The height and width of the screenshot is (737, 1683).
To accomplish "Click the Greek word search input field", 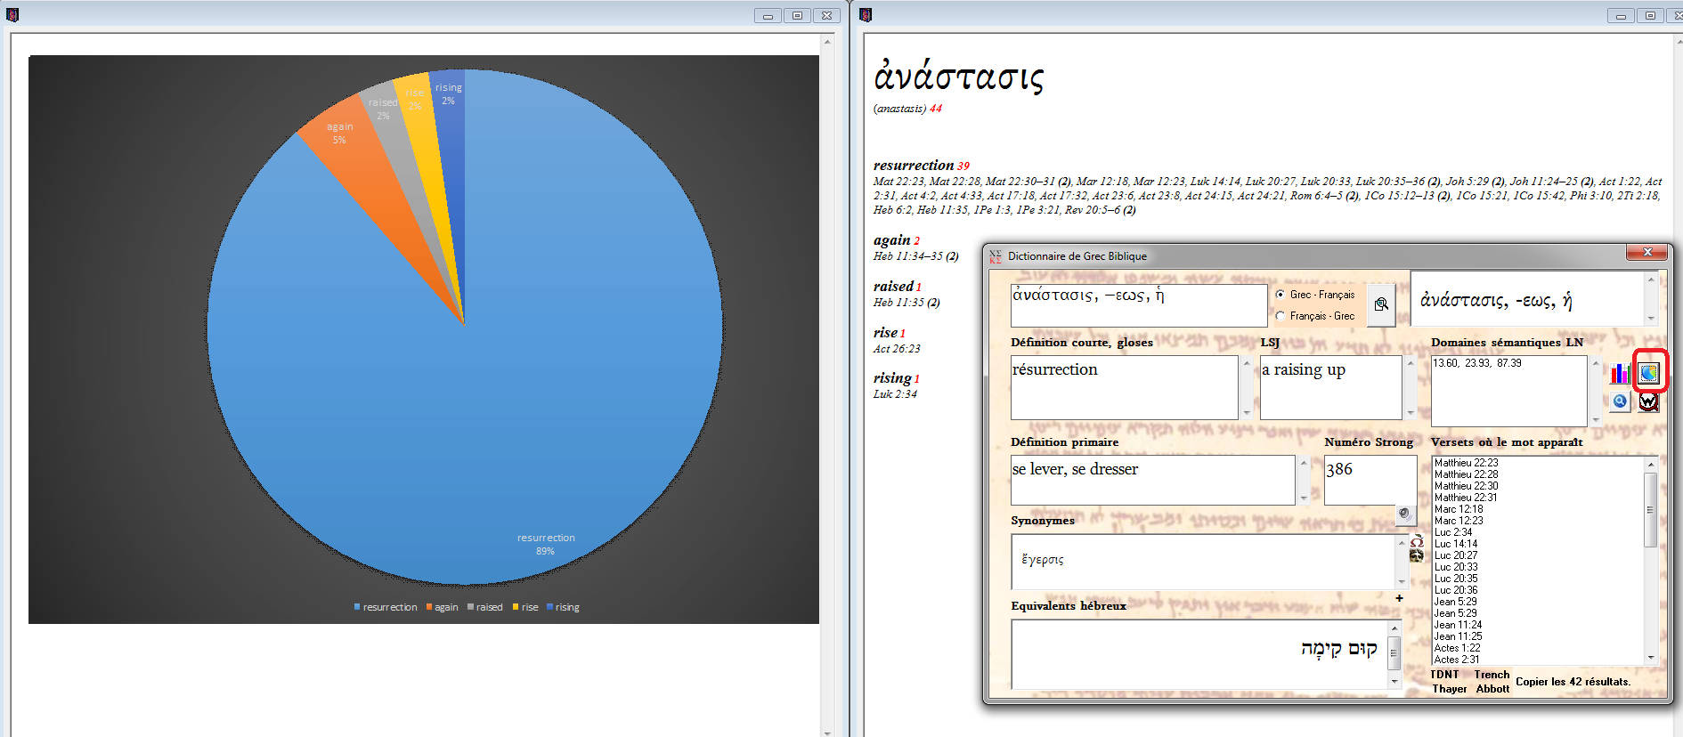I will coord(1139,305).
